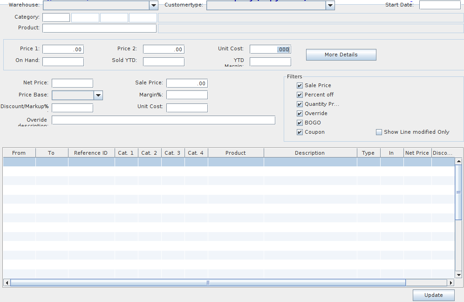Click the table's vertical scroll down arrow
The height and width of the screenshot is (302, 464).
(458, 275)
